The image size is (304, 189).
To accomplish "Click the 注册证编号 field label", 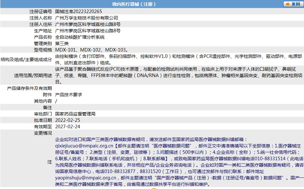I will [x=41, y=12].
